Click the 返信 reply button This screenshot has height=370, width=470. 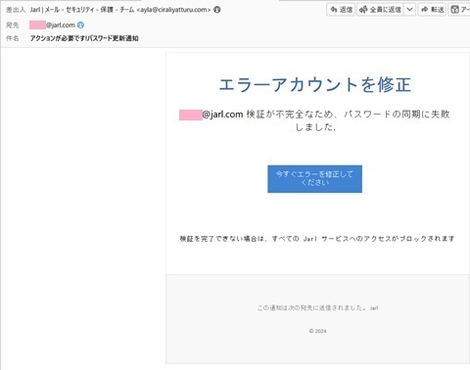[x=341, y=10]
